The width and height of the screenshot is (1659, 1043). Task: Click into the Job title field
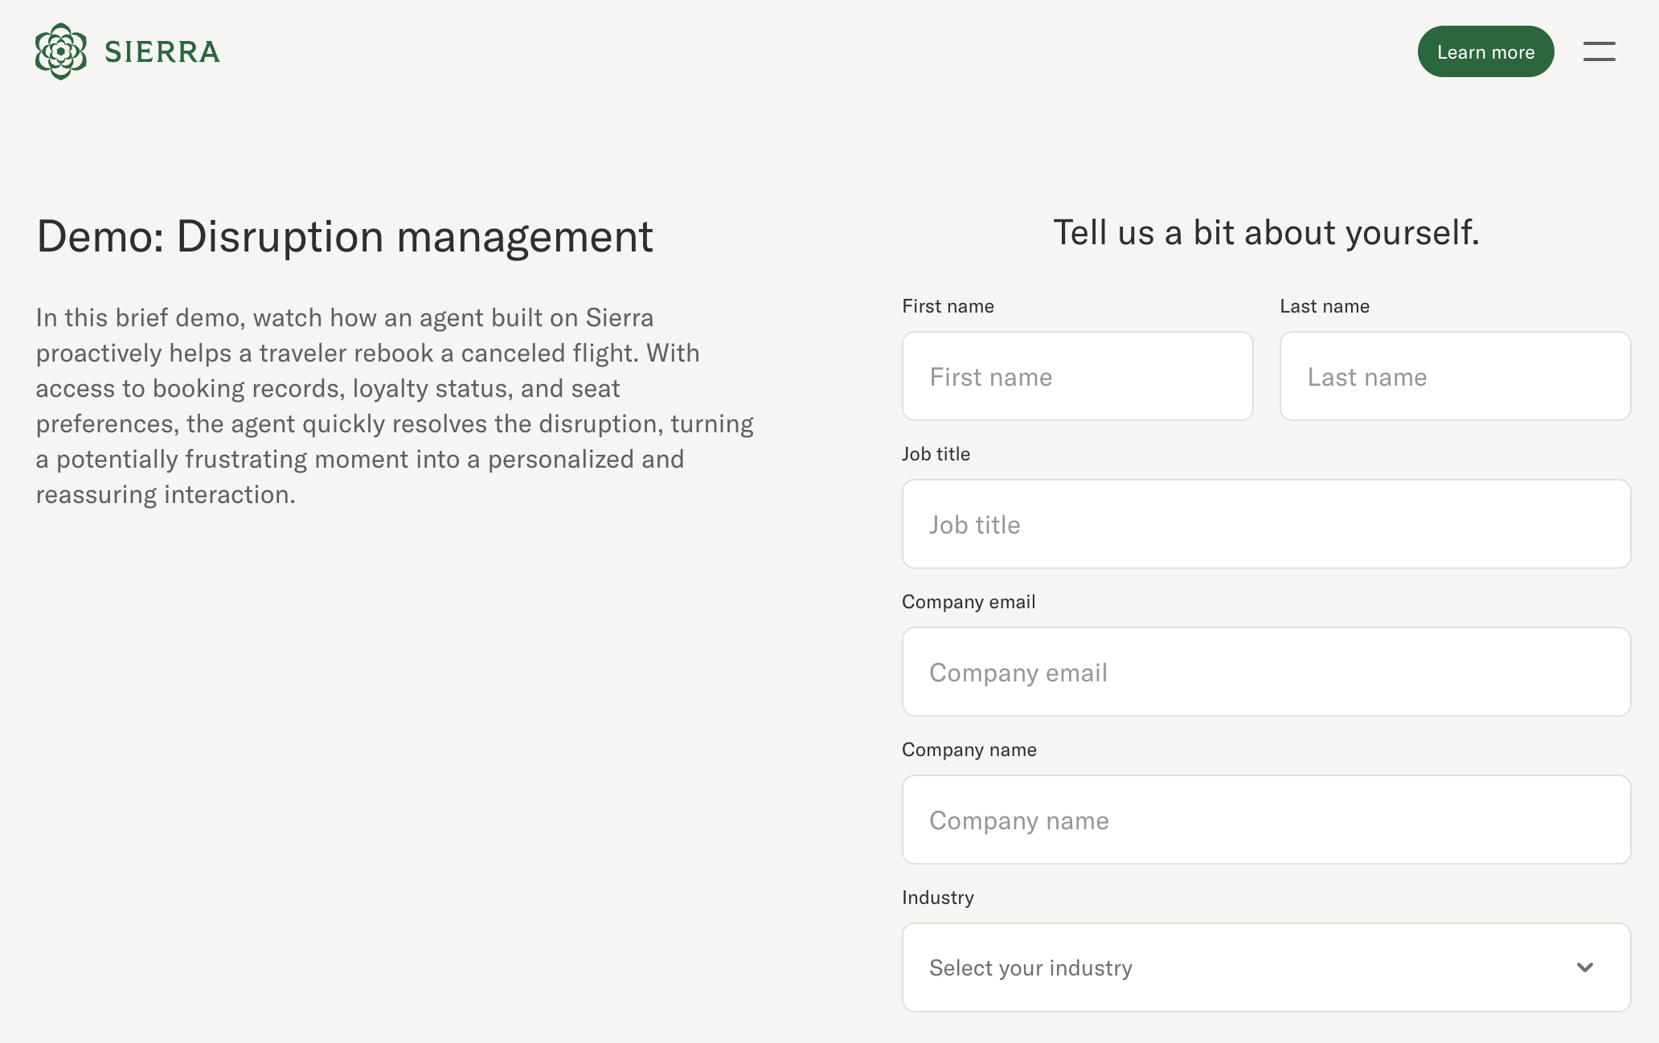(1266, 524)
